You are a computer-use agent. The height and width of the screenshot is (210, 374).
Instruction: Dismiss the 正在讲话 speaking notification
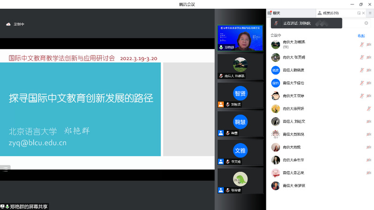pyautogui.click(x=366, y=23)
